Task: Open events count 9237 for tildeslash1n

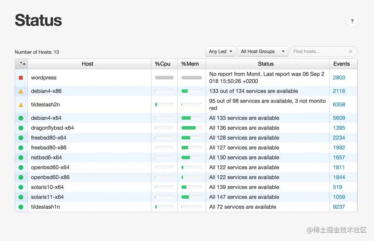Action: [x=339, y=207]
